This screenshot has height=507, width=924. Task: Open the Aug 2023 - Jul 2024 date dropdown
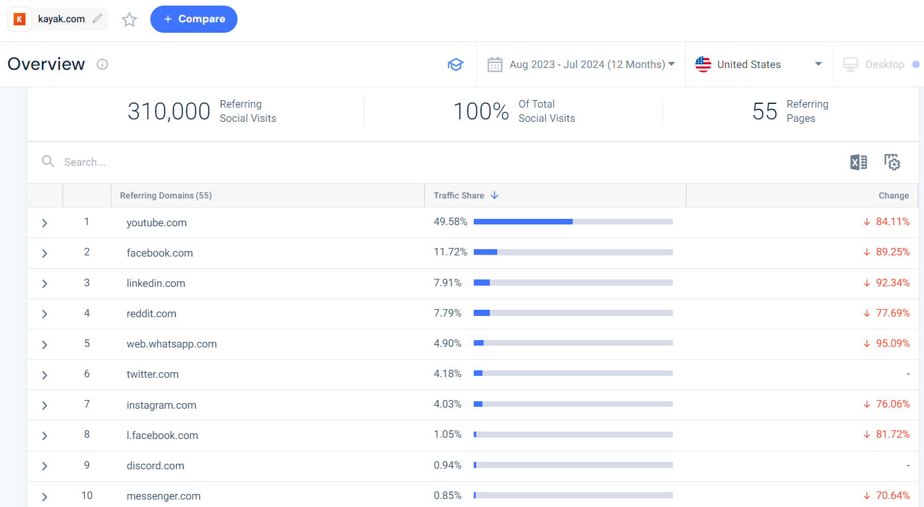tap(589, 64)
